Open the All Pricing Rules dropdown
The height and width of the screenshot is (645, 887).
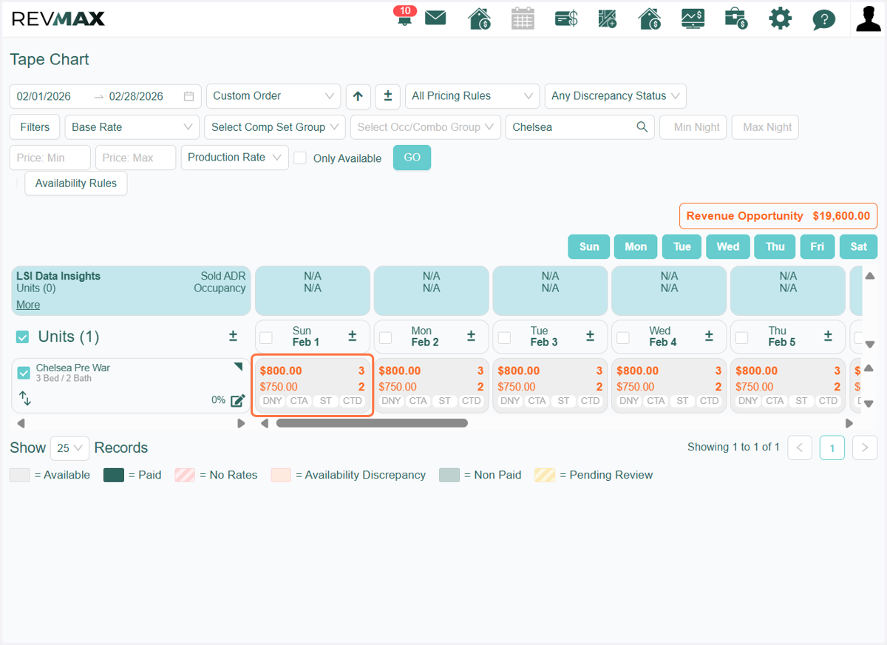472,96
